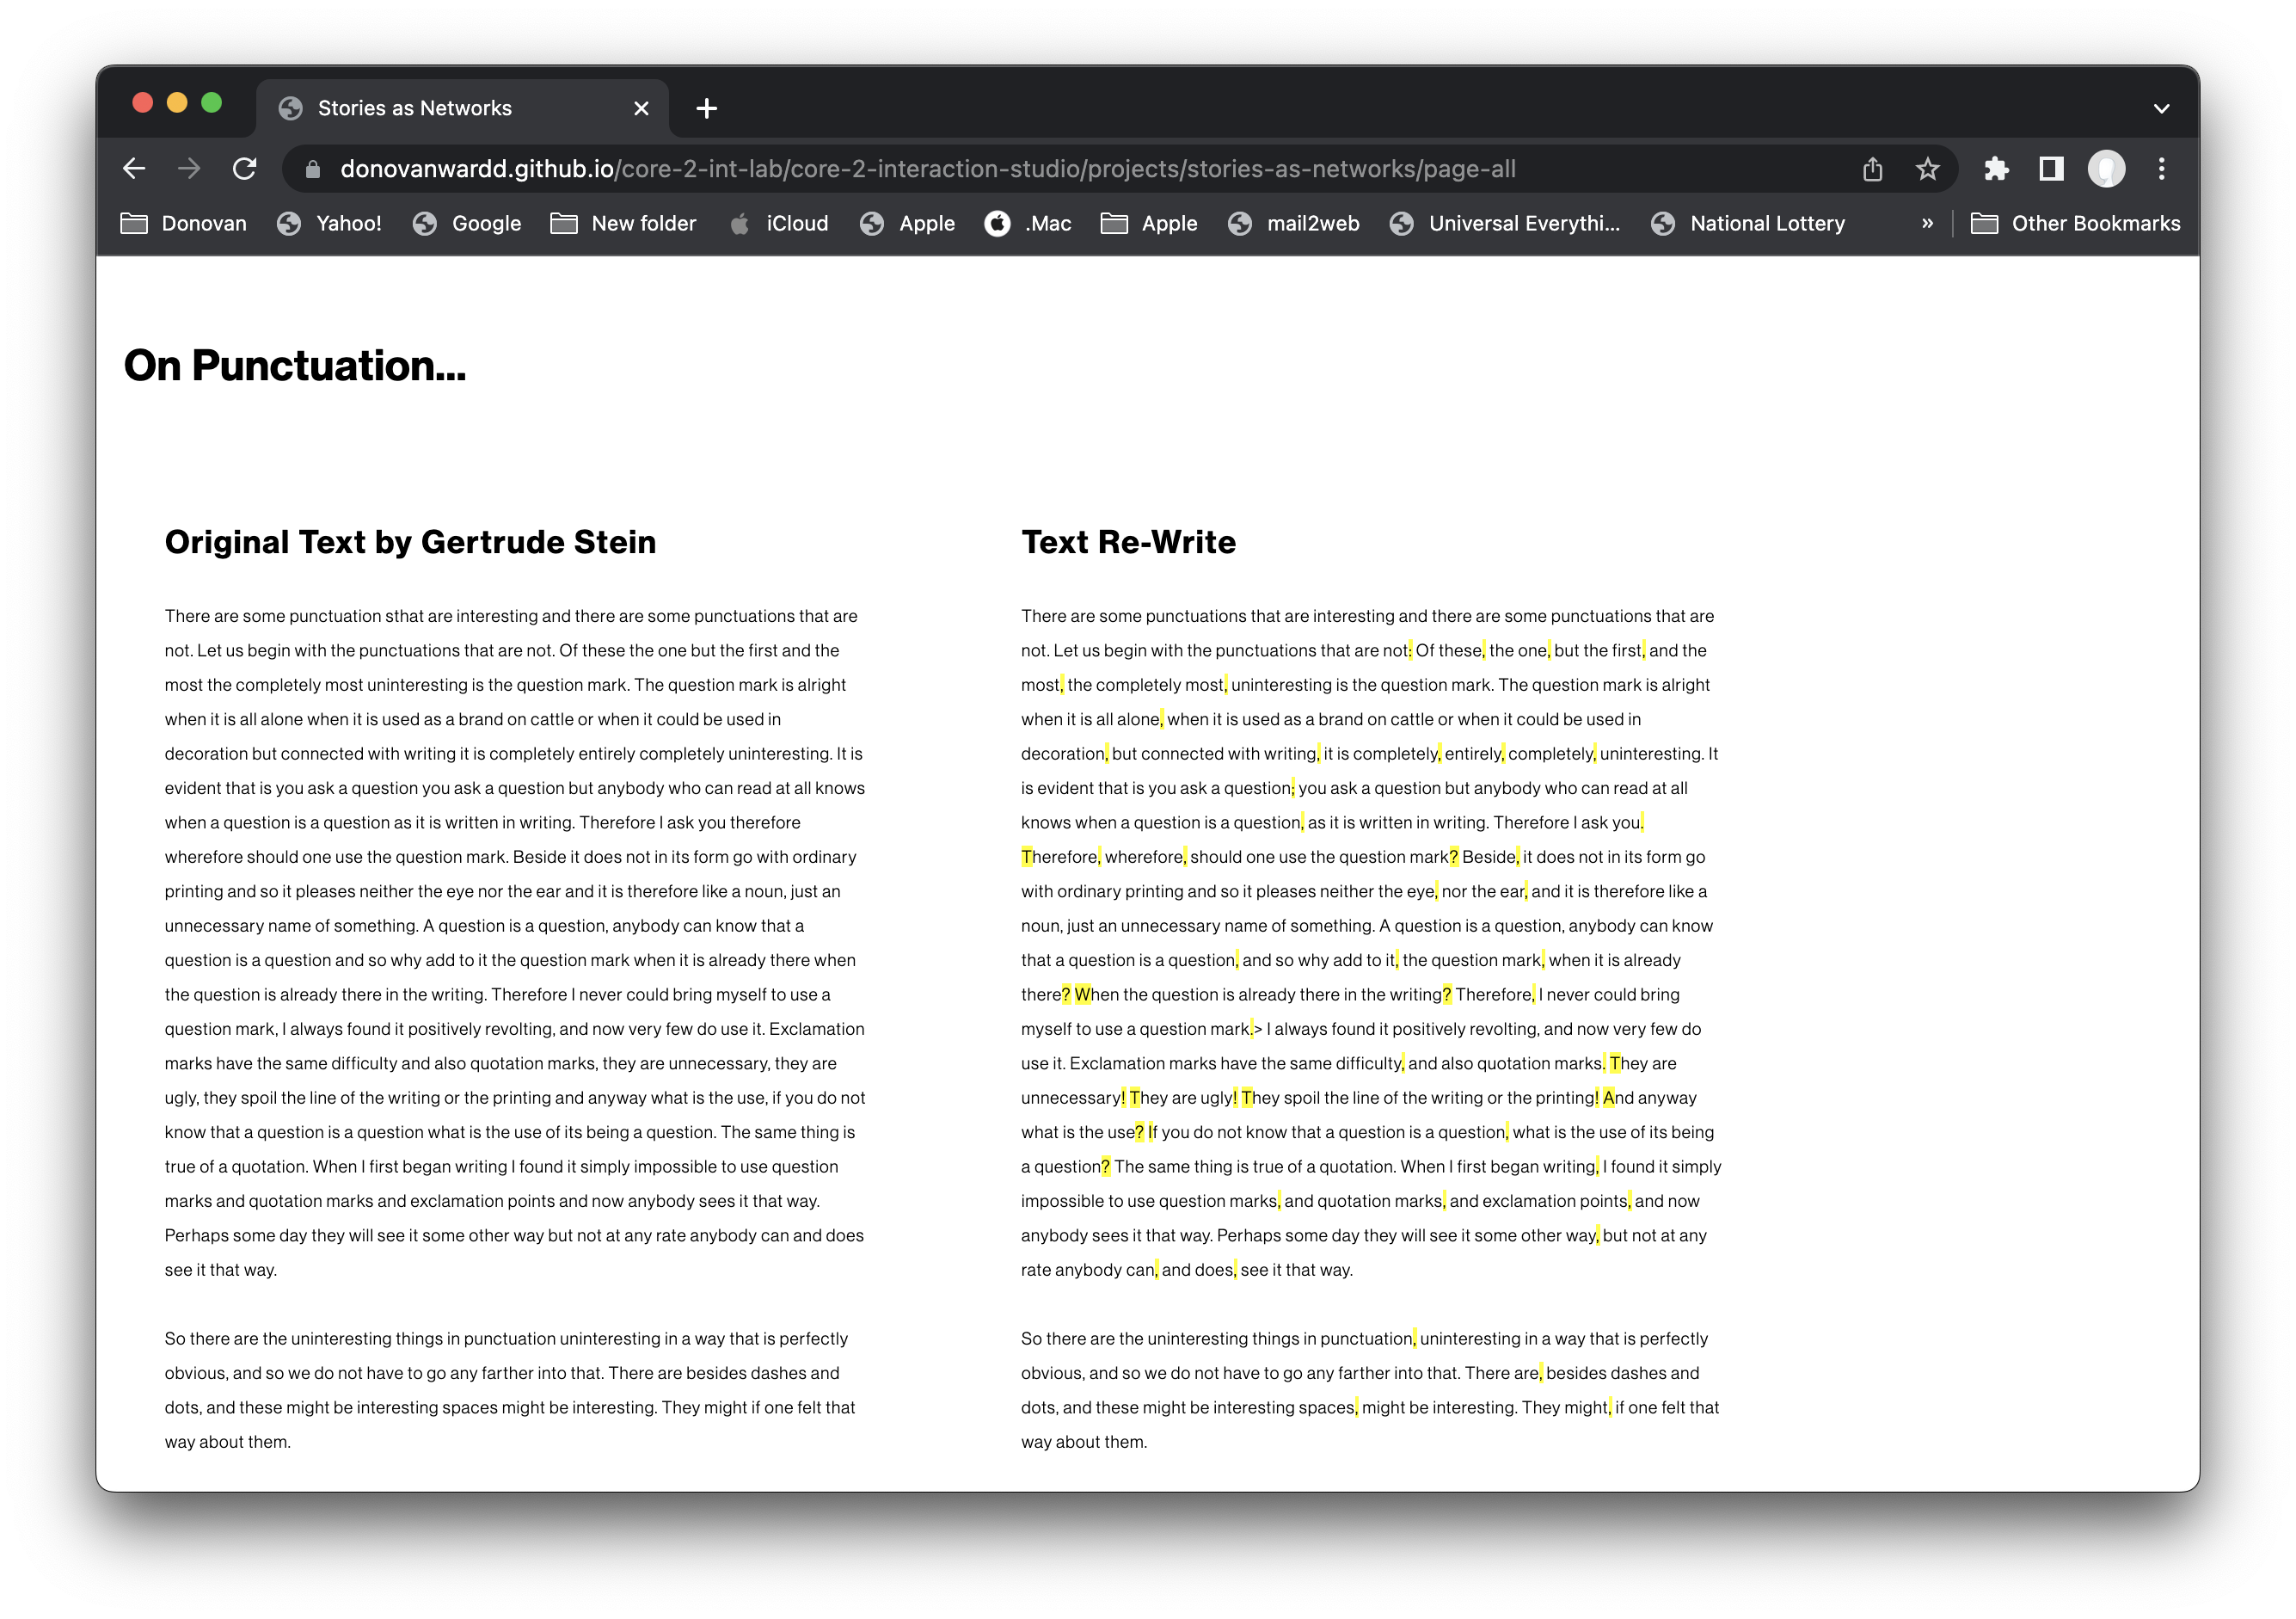The image size is (2296, 1619).
Task: Open the iCloud bookmark
Action: (x=779, y=223)
